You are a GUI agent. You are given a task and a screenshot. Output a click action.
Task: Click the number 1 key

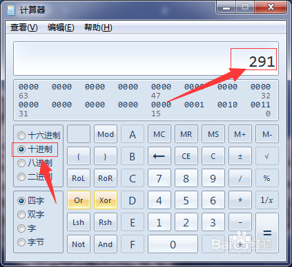pos(159,222)
